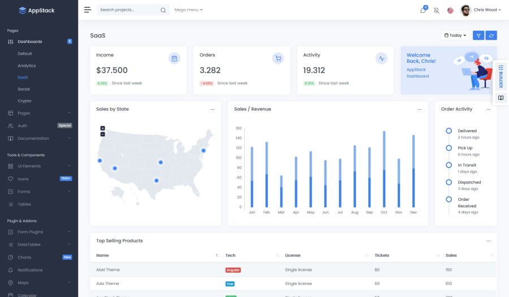Click the blue refresh button

491,35
